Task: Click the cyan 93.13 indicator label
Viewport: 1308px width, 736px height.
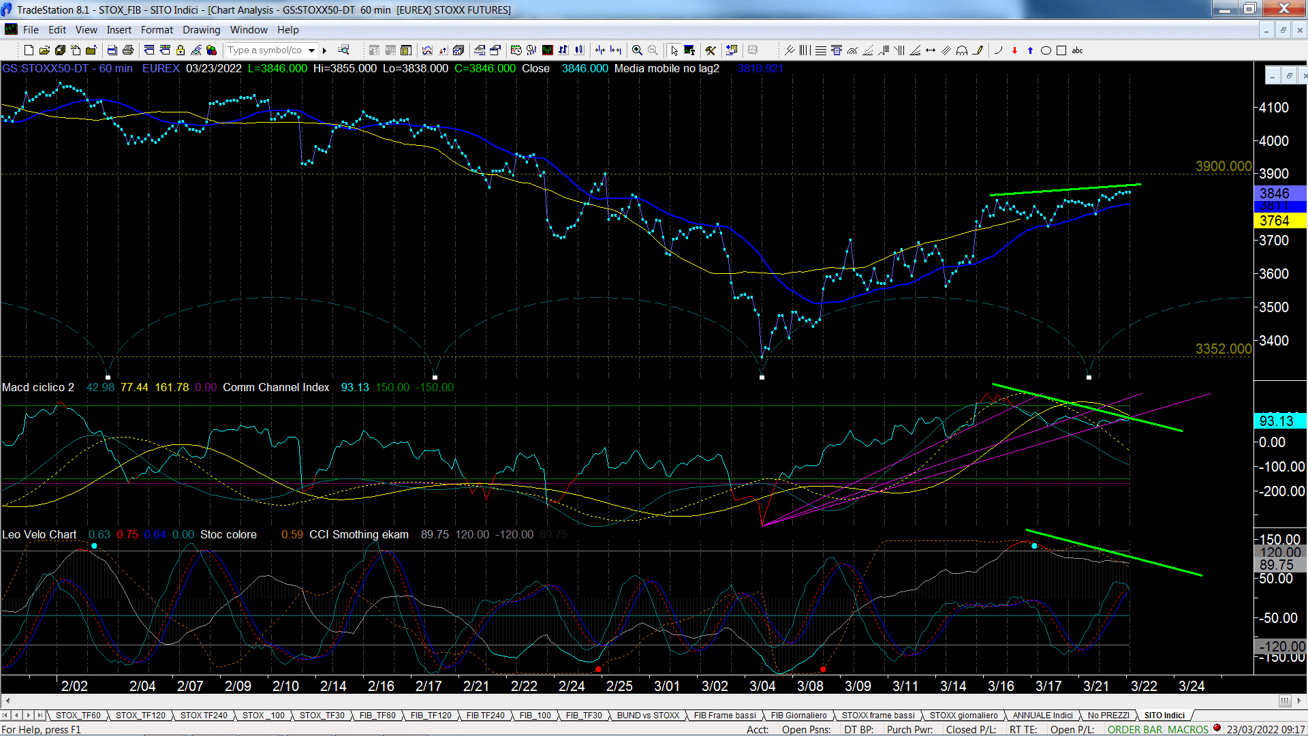Action: [1279, 421]
